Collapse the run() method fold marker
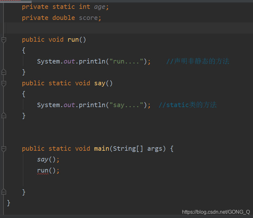 click(3, 40)
